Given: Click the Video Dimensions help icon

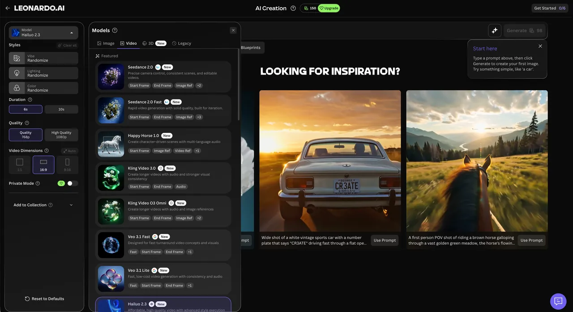Looking at the screenshot, I should 47,151.
